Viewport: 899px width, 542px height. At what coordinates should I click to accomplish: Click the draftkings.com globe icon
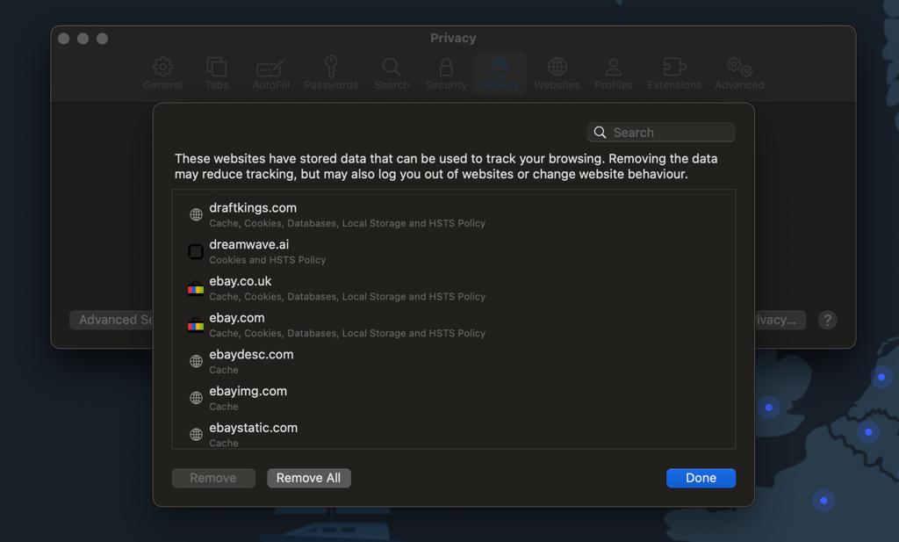[196, 214]
